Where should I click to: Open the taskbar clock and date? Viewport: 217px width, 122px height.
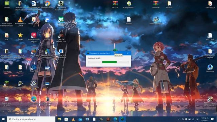(x=204, y=119)
